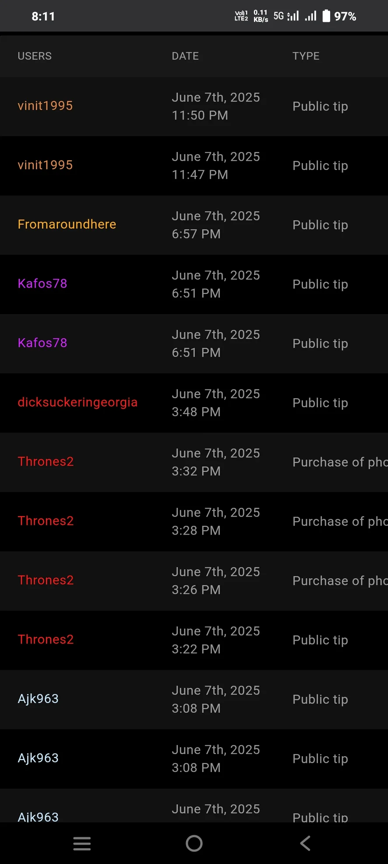Sort by the USERS column header

(x=35, y=56)
